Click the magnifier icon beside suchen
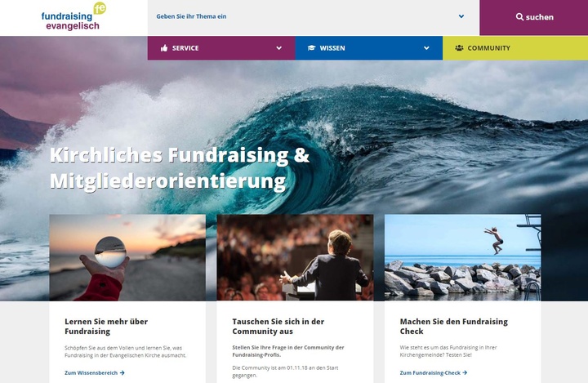 tap(519, 17)
